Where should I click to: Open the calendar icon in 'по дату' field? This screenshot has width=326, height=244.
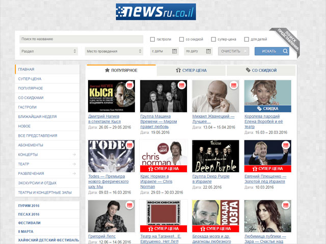pos(208,51)
